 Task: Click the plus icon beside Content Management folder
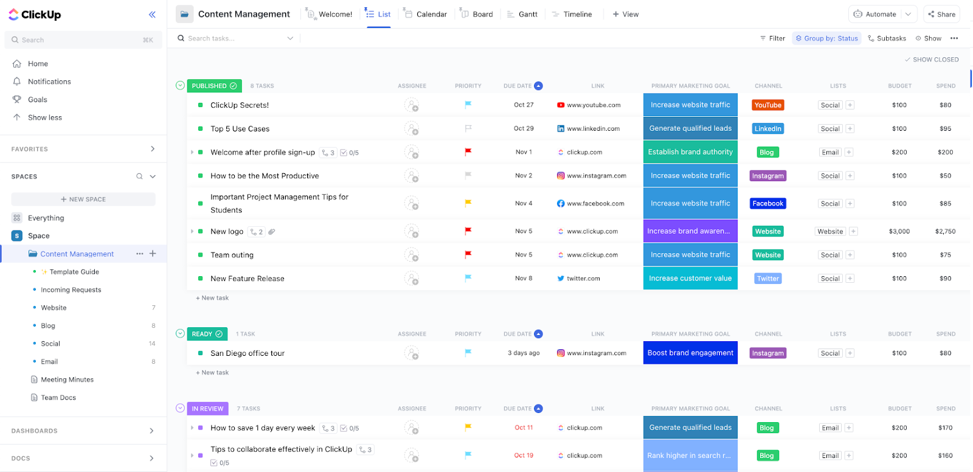coord(153,254)
